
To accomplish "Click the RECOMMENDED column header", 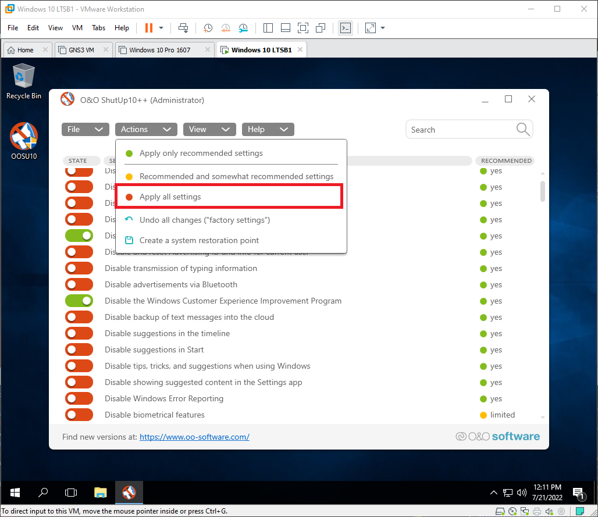I will point(506,161).
